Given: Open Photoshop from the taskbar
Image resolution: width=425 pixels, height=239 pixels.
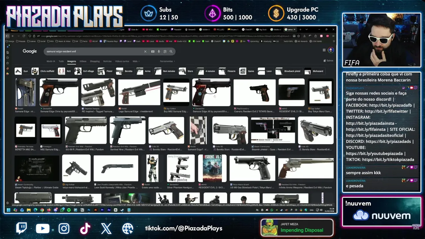Looking at the screenshot, I should click(x=89, y=210).
